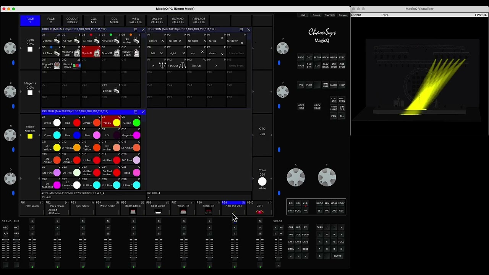Click the REPLACE PALETTE soft button

pyautogui.click(x=199, y=20)
